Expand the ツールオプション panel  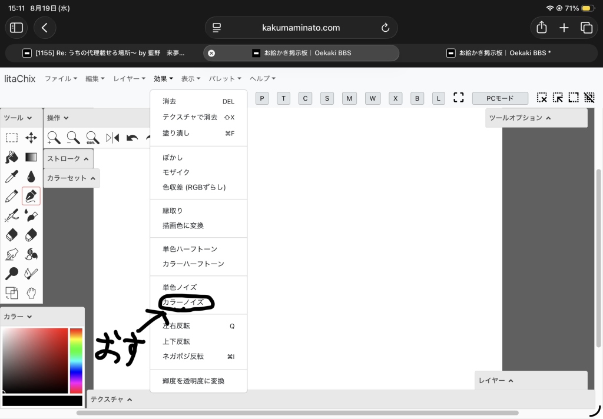pos(536,118)
